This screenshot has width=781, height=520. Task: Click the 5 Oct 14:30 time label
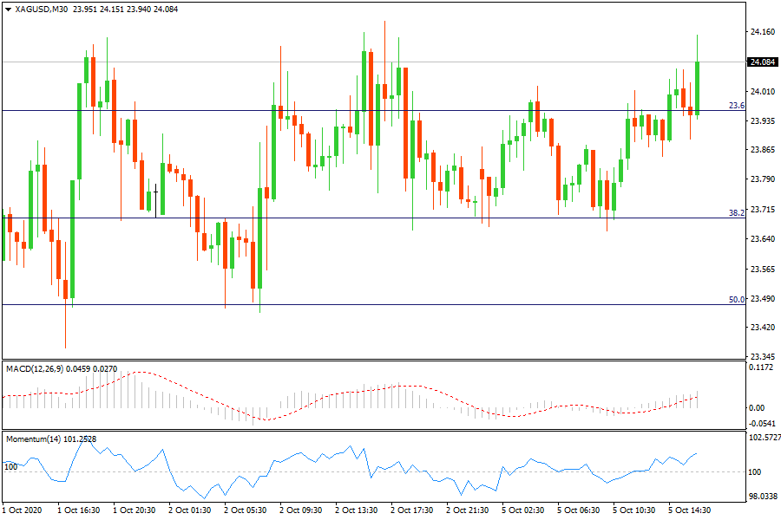[690, 511]
